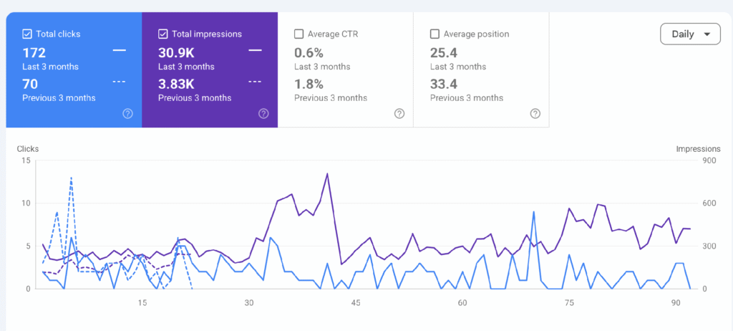Select the Average position metric card
The width and height of the screenshot is (733, 331).
[x=482, y=69]
